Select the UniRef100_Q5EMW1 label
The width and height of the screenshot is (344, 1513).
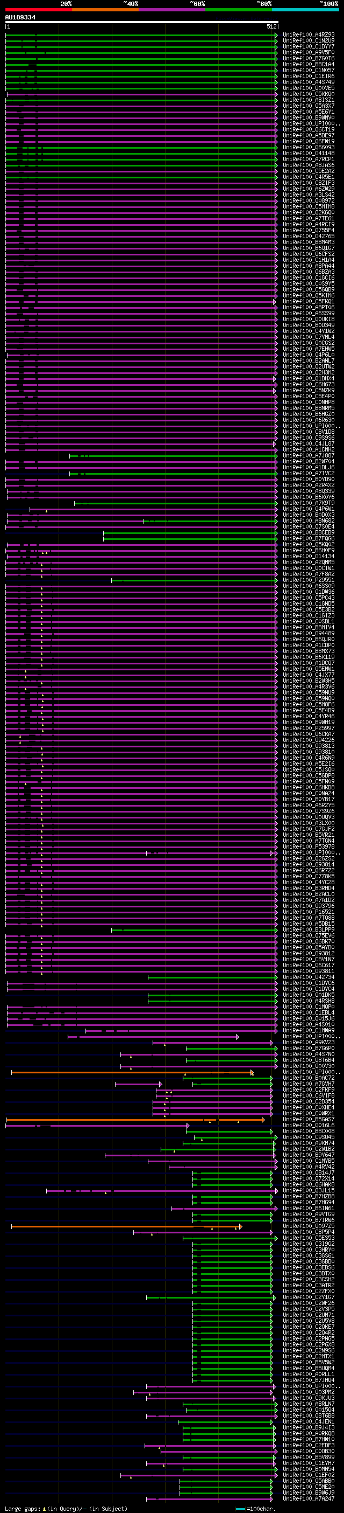[x=309, y=669]
